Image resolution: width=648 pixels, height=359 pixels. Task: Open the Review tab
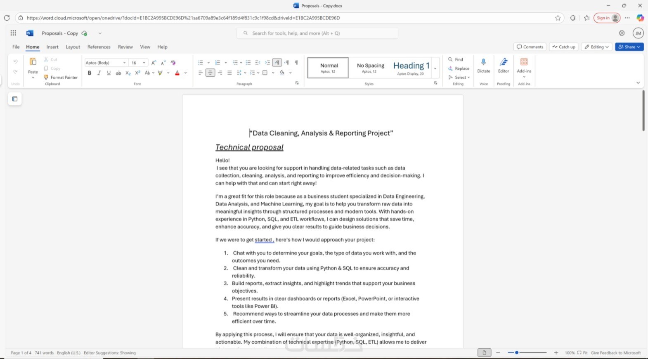[125, 47]
